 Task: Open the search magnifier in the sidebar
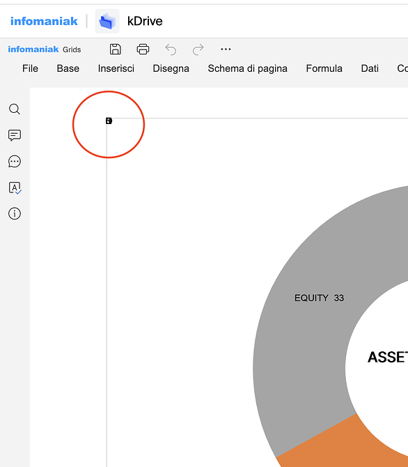(15, 109)
